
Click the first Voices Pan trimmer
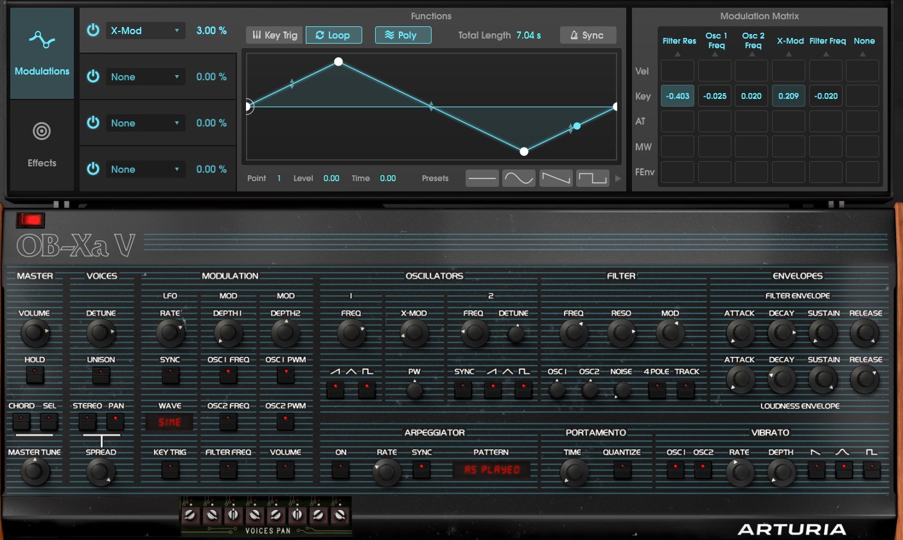tap(189, 515)
